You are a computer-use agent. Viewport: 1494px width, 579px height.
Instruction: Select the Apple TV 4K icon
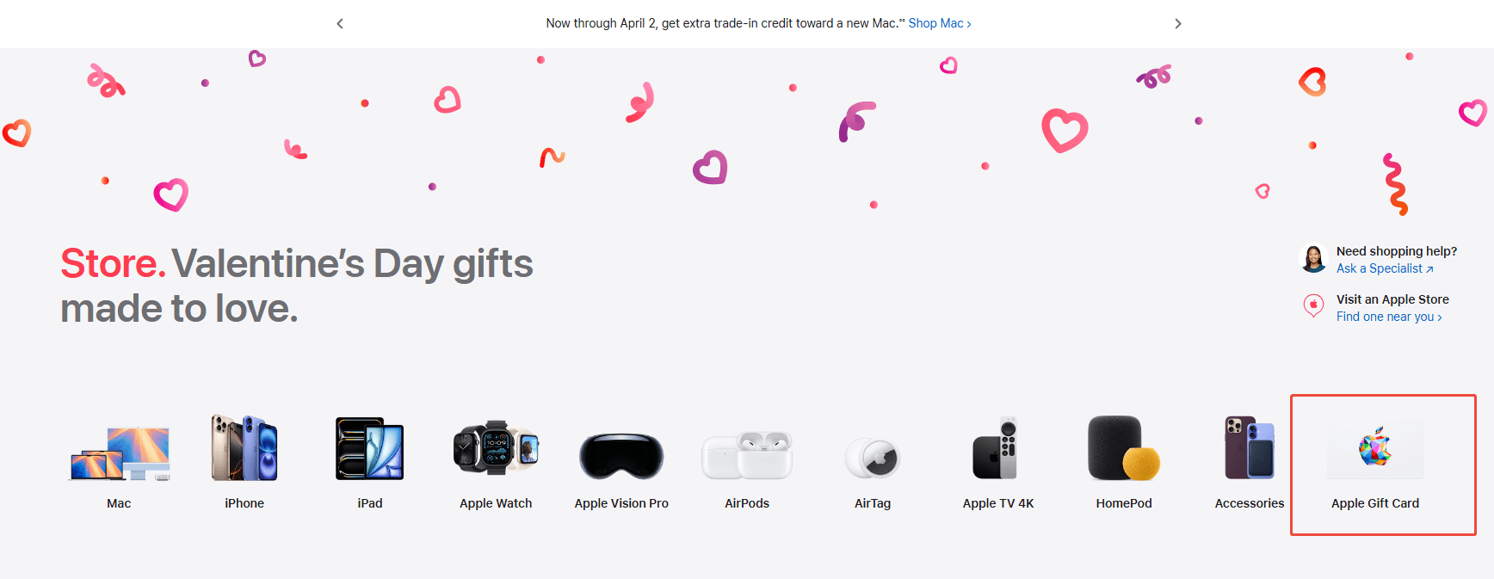click(x=997, y=447)
